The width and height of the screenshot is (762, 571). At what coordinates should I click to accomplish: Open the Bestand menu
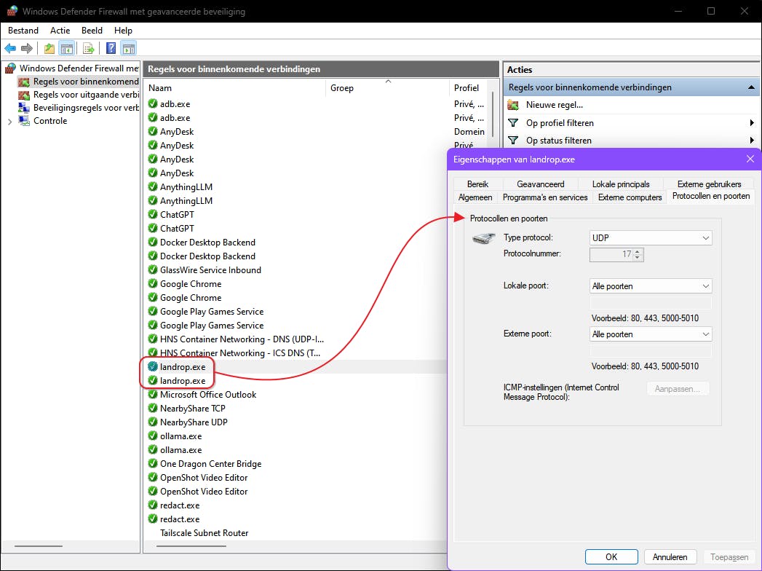click(x=23, y=30)
